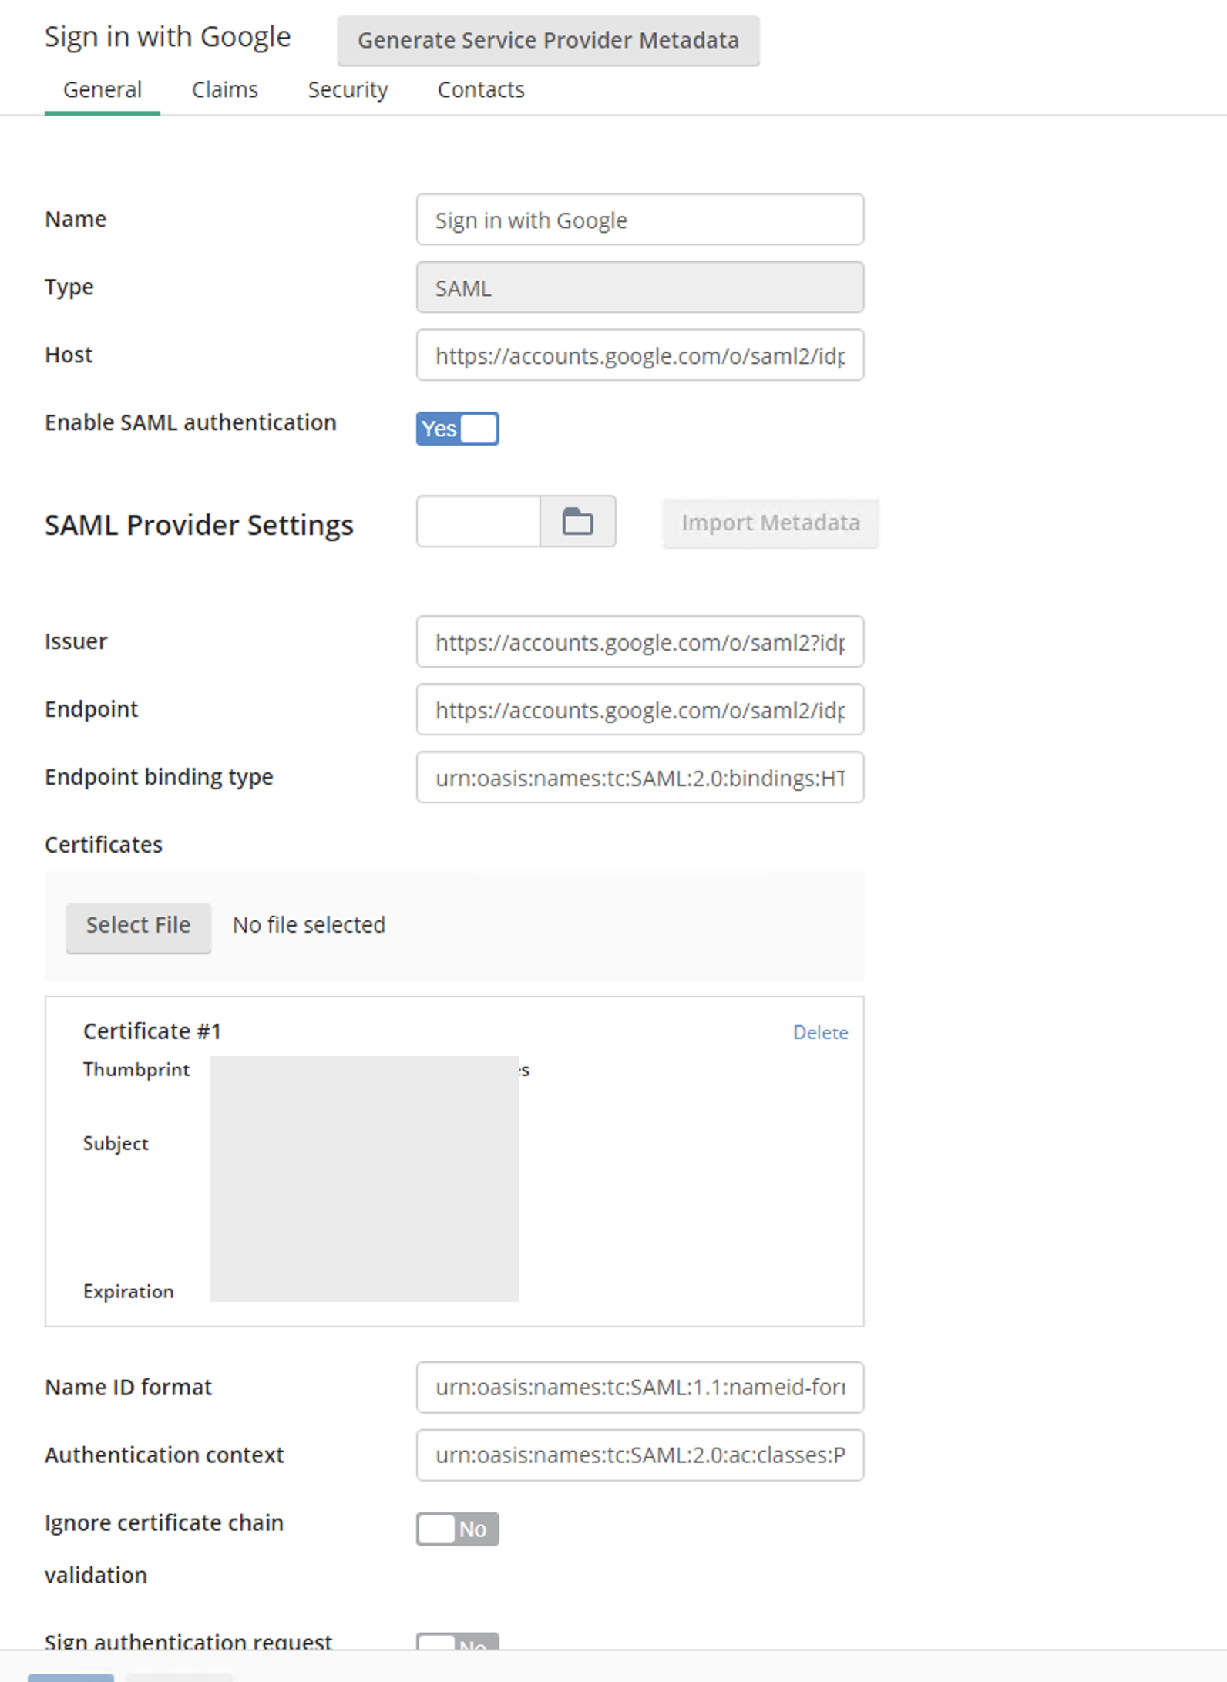The width and height of the screenshot is (1227, 1682).
Task: Click the Import Metadata button
Action: pyautogui.click(x=770, y=523)
